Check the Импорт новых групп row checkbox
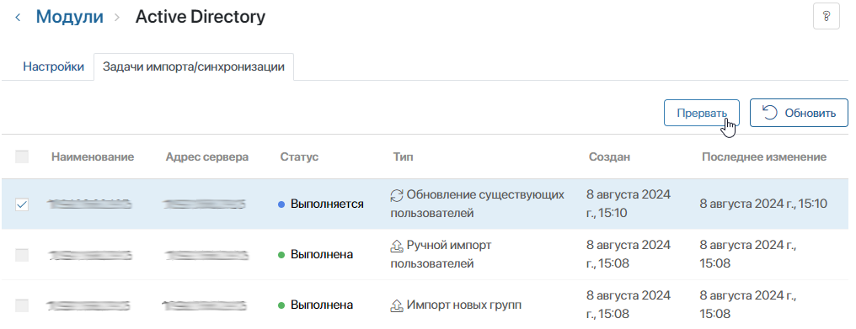Screen dimensions: 856x329 22,305
